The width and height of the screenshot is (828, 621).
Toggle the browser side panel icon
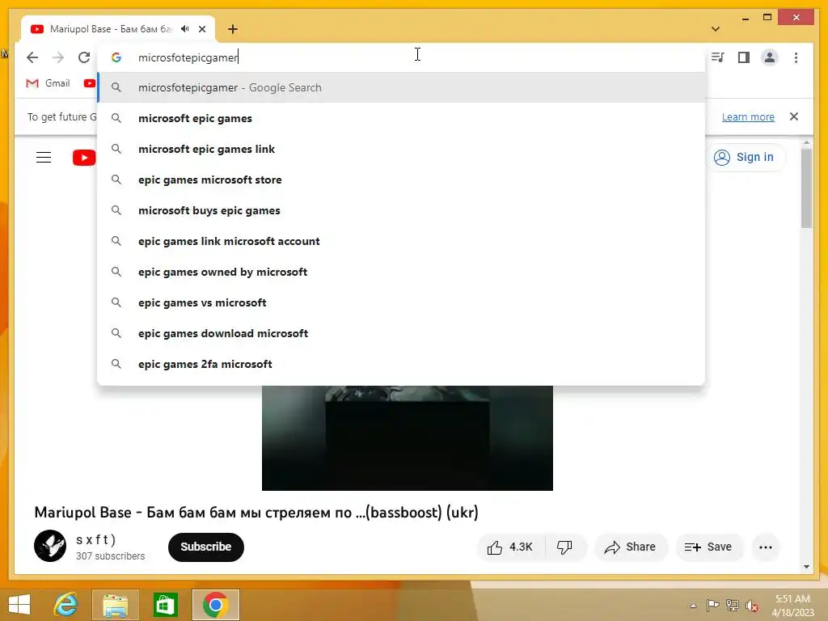(744, 57)
